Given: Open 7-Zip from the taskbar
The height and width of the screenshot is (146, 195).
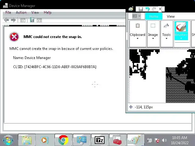Looking at the screenshot, I should point(100,140).
